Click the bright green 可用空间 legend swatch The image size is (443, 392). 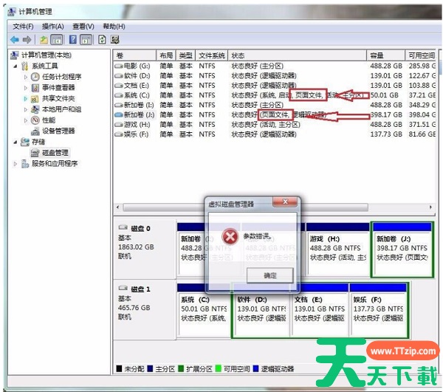pos(218,368)
